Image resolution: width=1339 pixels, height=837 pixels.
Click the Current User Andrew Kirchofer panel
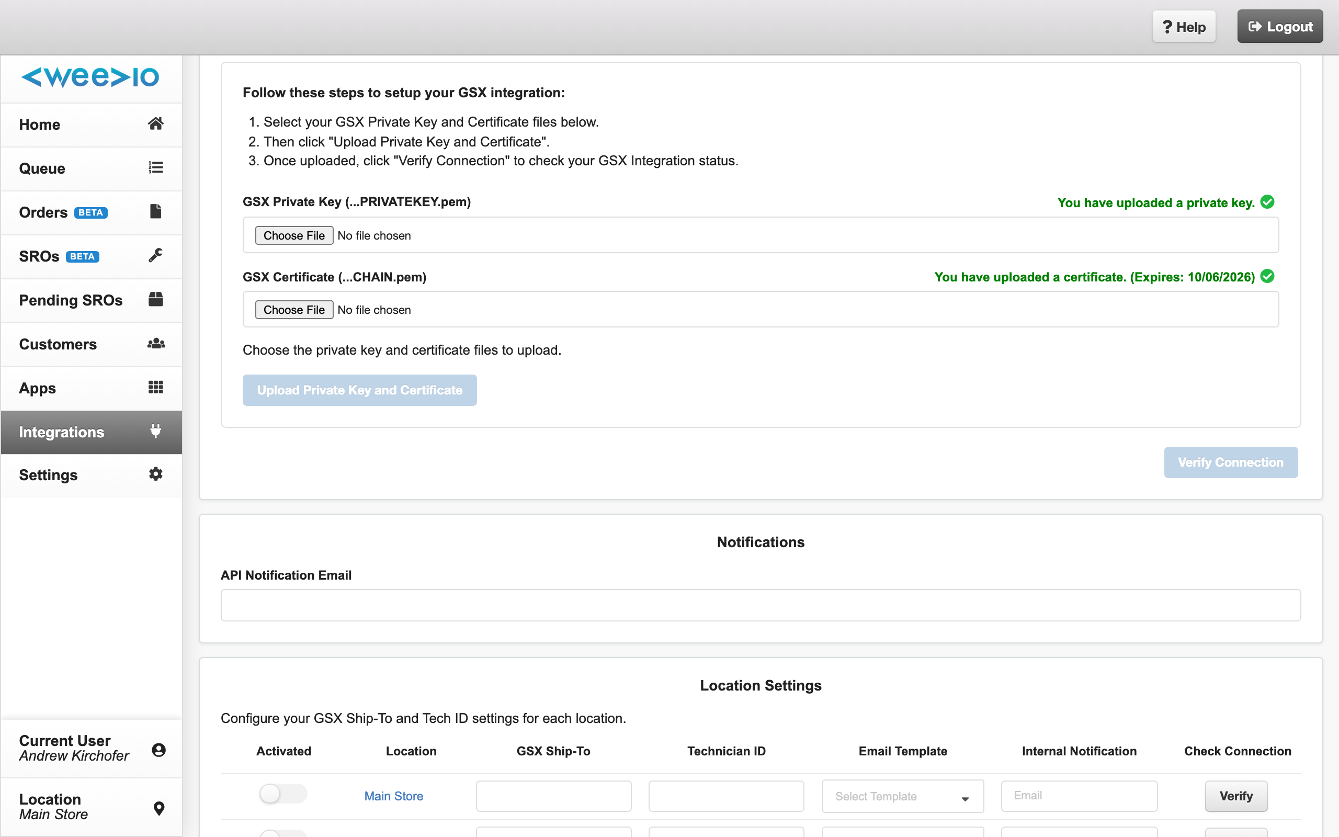click(x=92, y=749)
